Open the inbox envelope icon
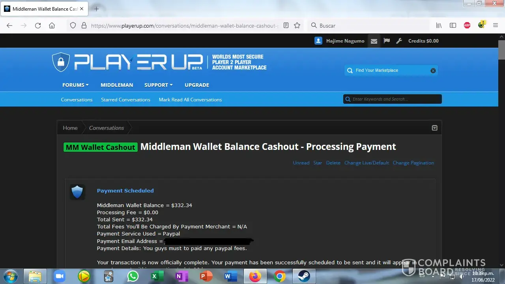This screenshot has width=505, height=284. click(374, 41)
